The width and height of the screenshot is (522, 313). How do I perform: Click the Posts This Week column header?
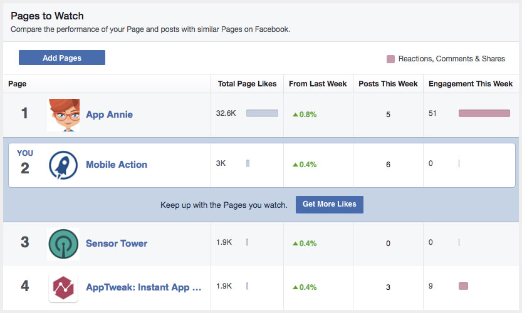(388, 84)
